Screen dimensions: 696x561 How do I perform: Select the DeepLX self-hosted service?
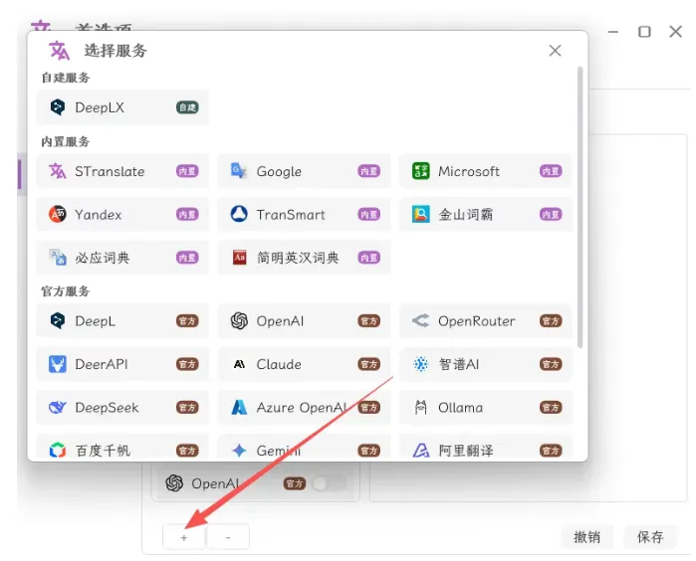click(x=122, y=107)
